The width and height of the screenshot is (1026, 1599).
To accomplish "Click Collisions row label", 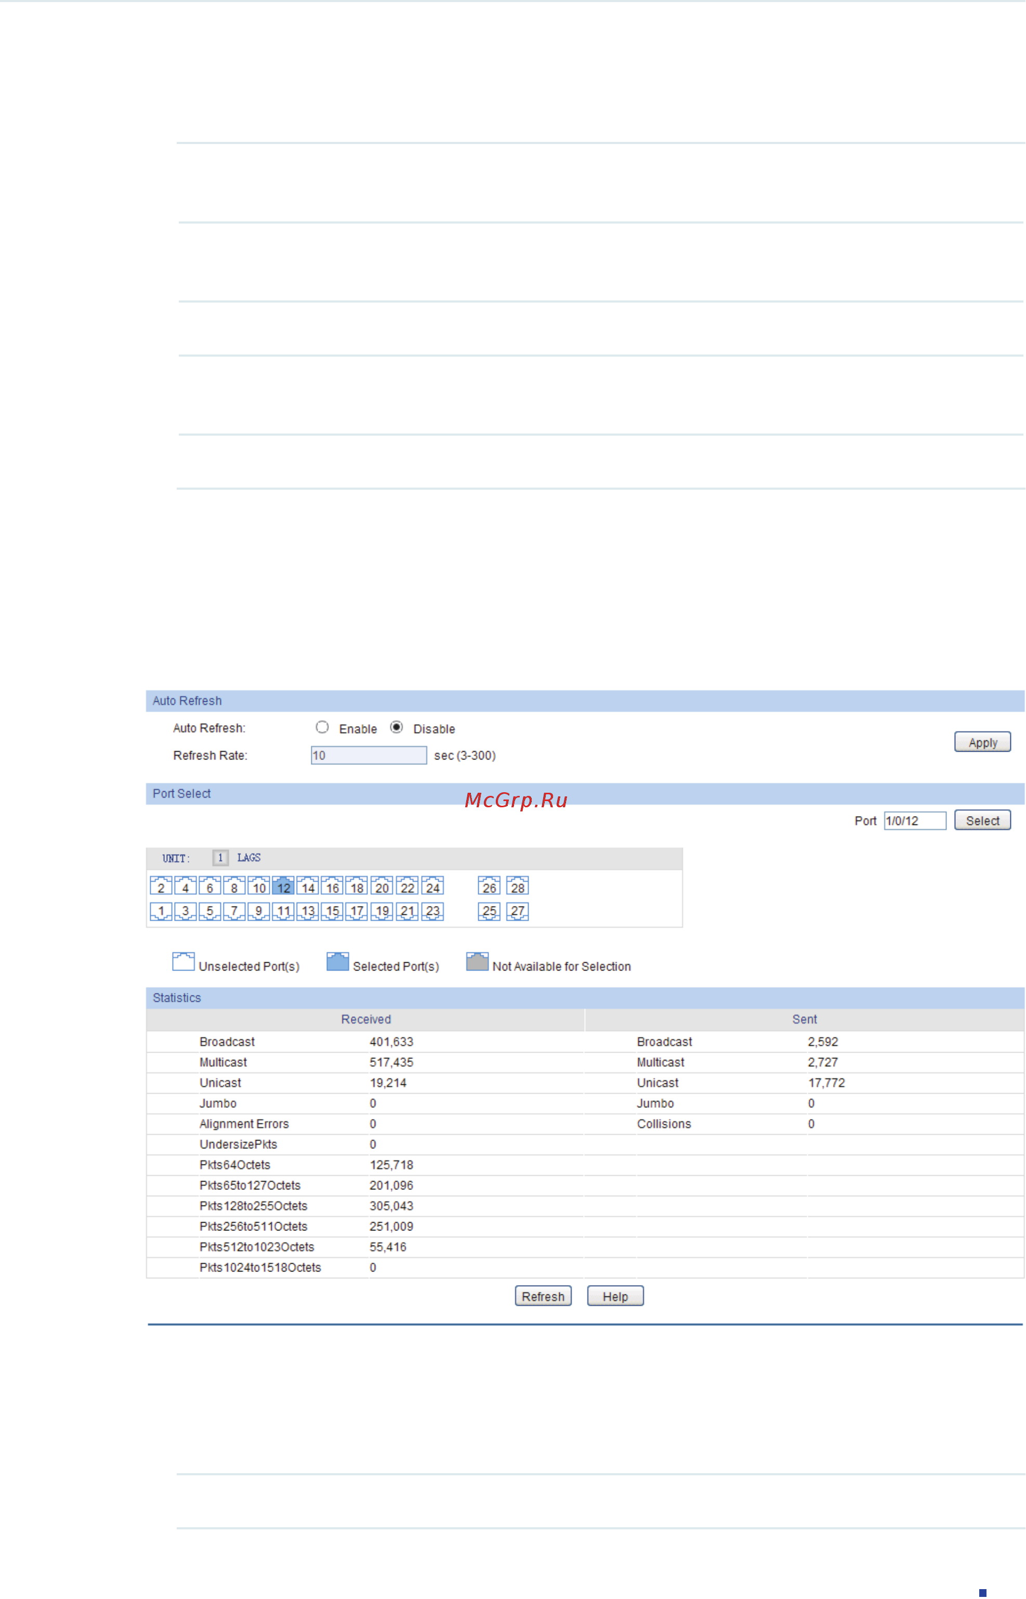I will (664, 1124).
